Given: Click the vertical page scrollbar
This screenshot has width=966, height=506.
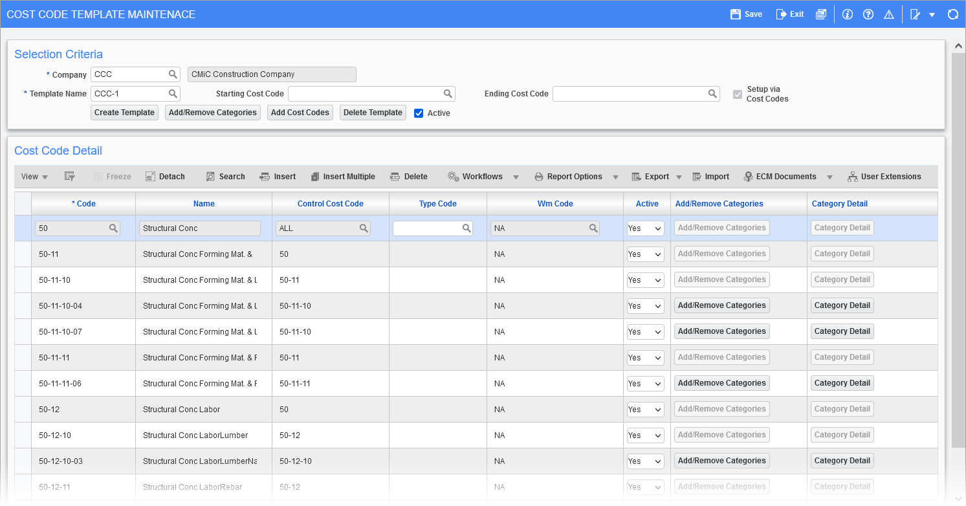Looking at the screenshot, I should pyautogui.click(x=958, y=246).
